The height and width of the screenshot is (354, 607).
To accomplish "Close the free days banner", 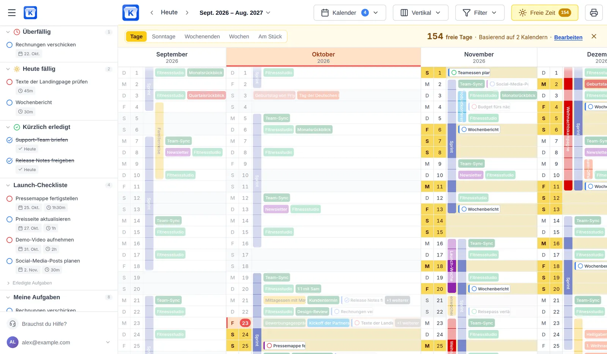I will tap(594, 36).
